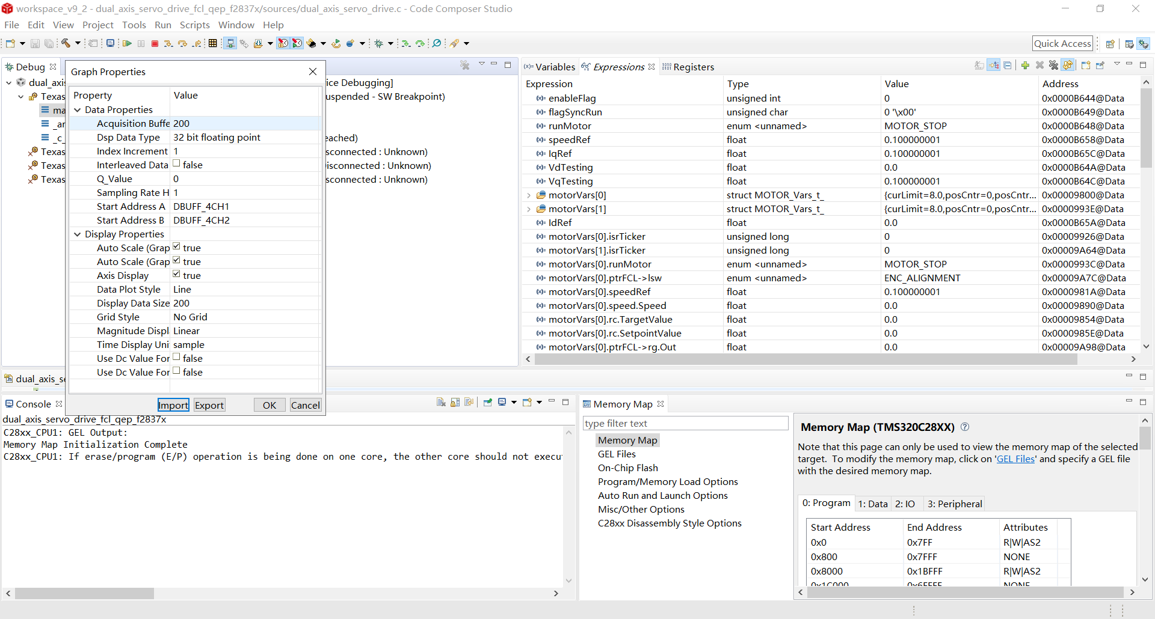Click the Resume (green play) toolbar icon
1155x619 pixels.
coord(127,43)
